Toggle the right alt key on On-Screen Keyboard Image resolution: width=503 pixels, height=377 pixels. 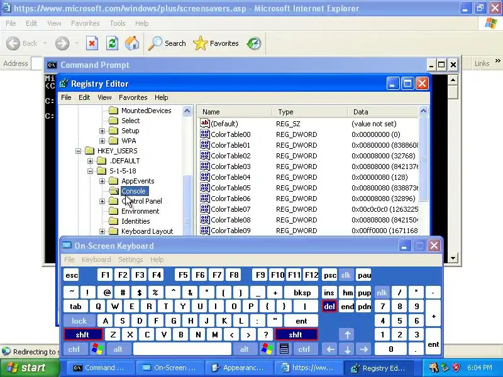tap(245, 349)
